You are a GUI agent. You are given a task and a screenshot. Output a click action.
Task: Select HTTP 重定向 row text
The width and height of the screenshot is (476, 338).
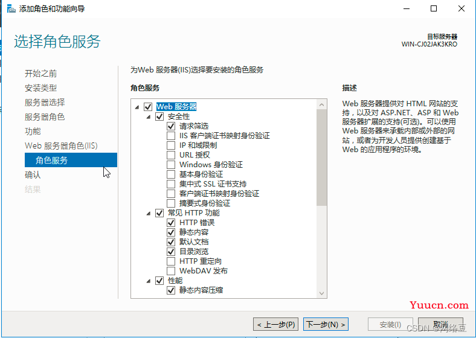pos(201,261)
